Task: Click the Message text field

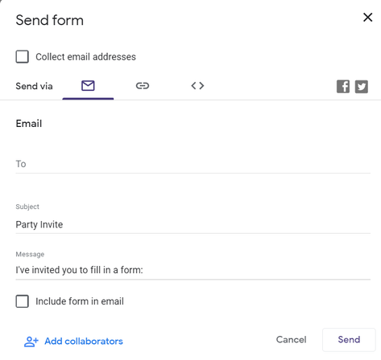Action: click(193, 270)
